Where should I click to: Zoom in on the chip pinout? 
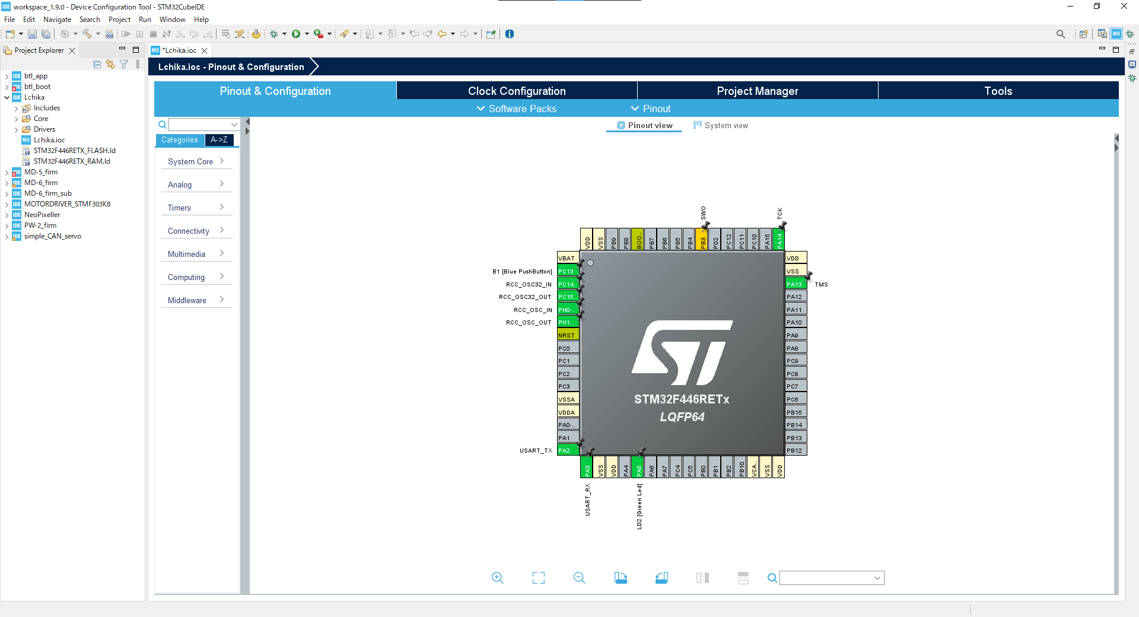pyautogui.click(x=497, y=578)
